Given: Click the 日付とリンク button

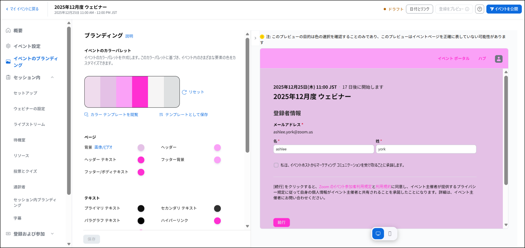Looking at the screenshot, I should pyautogui.click(x=419, y=9).
